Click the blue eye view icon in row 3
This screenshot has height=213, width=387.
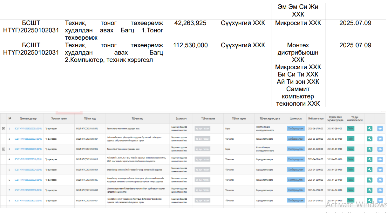(x=380, y=149)
